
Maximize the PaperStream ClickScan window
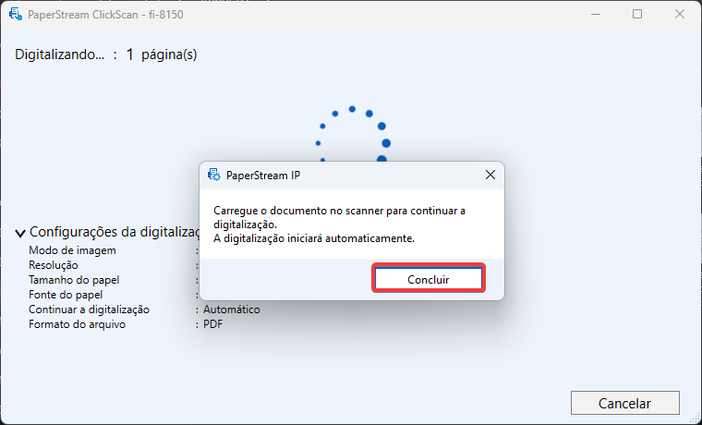click(637, 15)
